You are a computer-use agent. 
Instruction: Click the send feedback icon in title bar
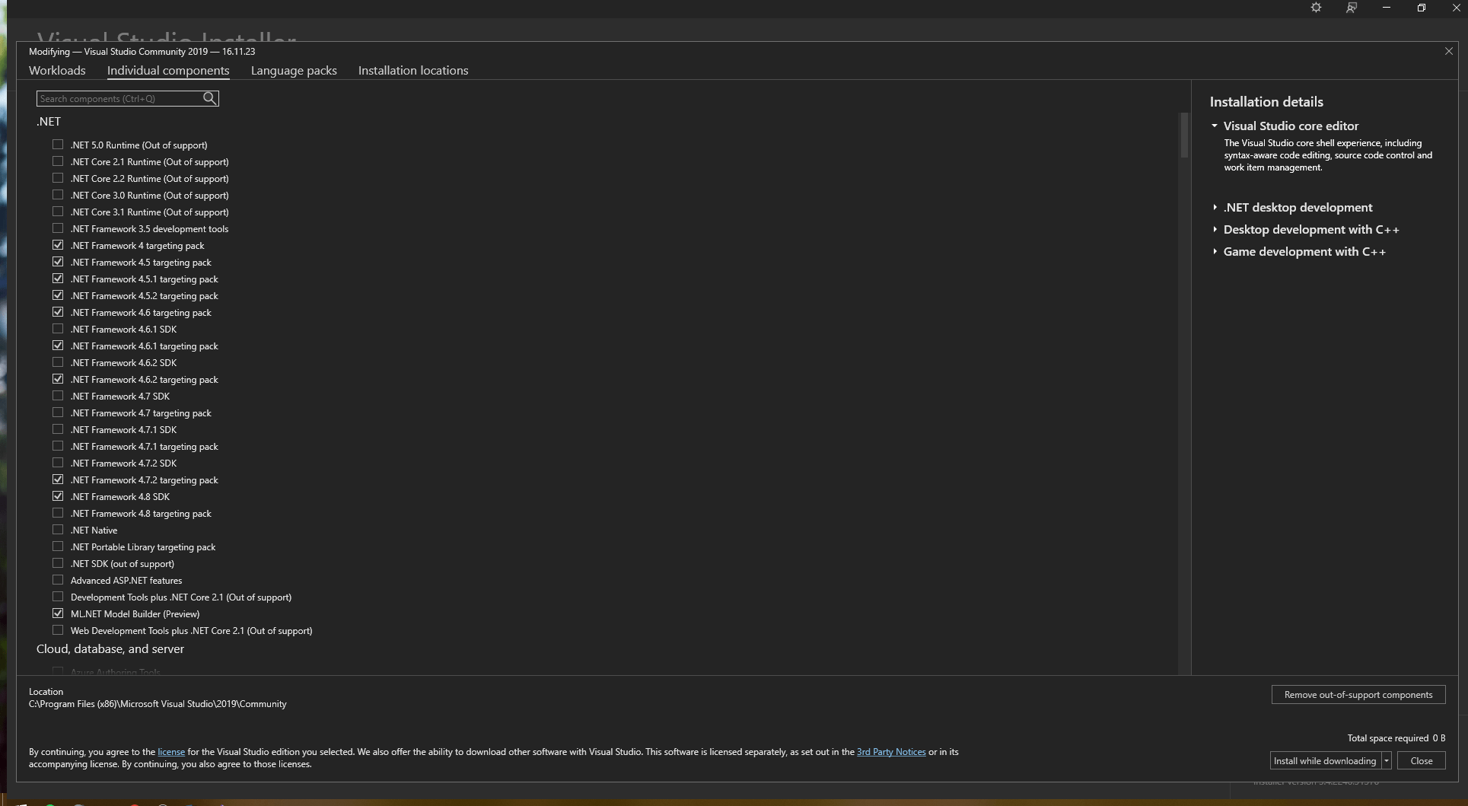point(1351,8)
